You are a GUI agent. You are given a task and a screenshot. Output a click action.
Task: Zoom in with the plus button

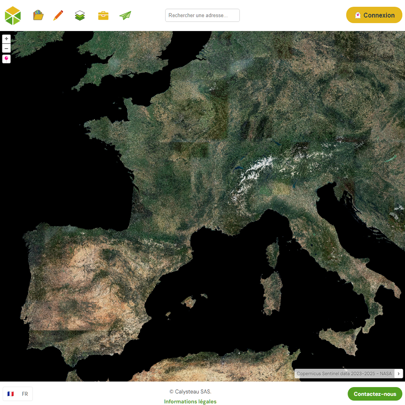point(6,39)
